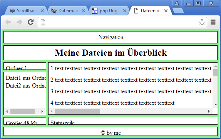Click the page icon in address bar
This screenshot has height=139, width=221.
43,22
